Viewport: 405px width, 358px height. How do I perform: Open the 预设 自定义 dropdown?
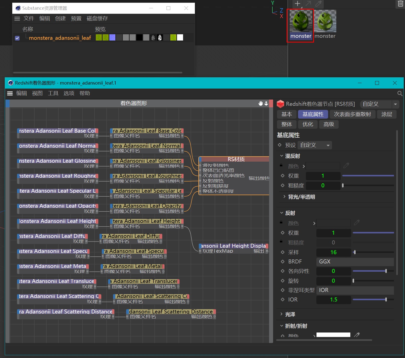coord(315,145)
